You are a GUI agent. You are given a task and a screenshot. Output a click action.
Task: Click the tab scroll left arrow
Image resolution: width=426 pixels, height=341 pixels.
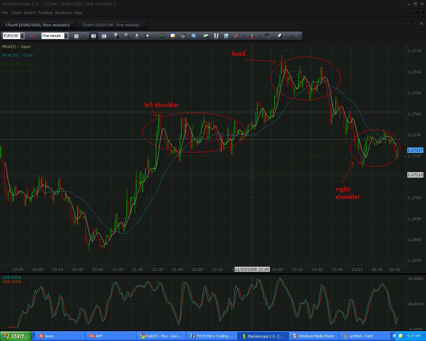[408, 24]
